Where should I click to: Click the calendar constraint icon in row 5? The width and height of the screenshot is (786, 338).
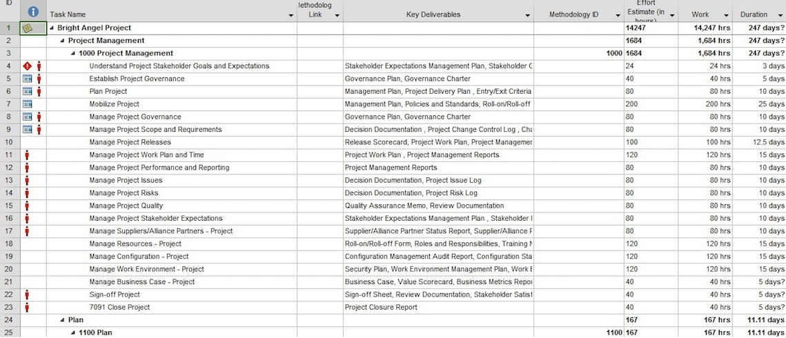[28, 79]
